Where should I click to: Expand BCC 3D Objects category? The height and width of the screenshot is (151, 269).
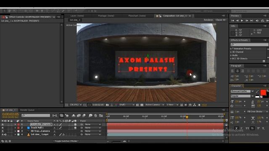(231, 59)
